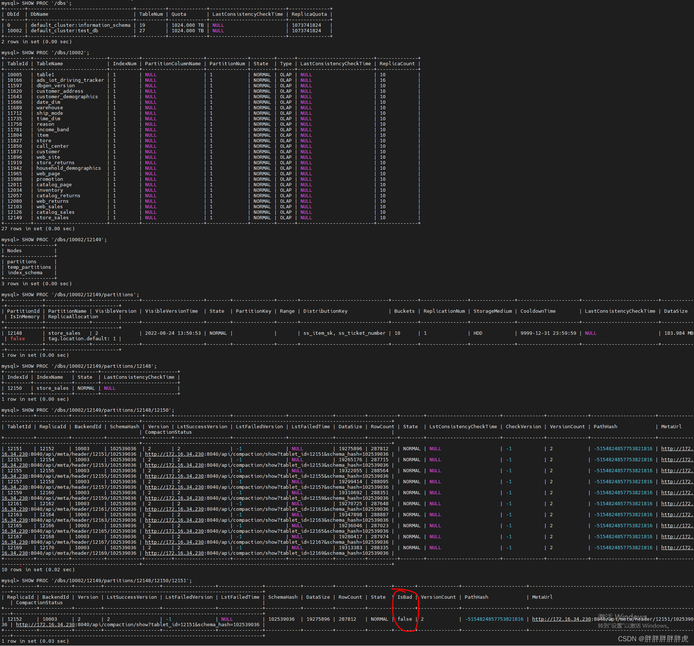Open the meta header link in the final ReplicaId 12152 result
This screenshot has height=646, width=694.
pyautogui.click(x=613, y=619)
